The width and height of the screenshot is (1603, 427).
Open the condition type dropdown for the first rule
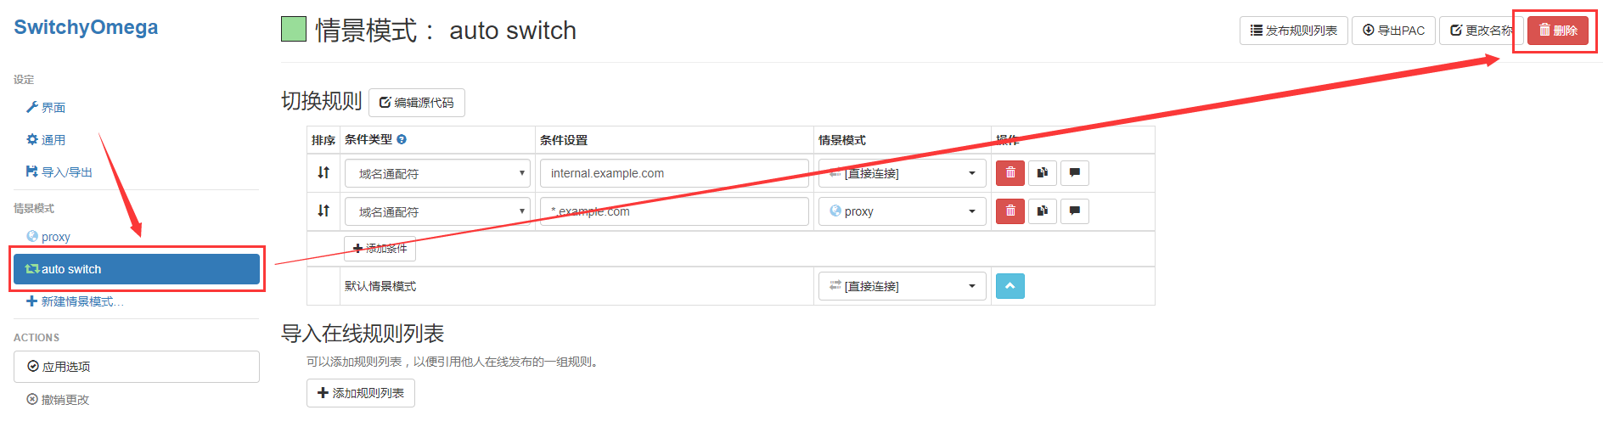(437, 173)
